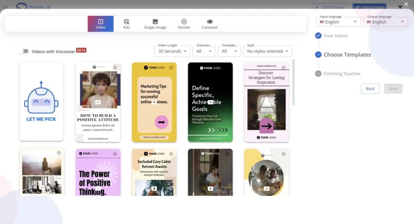Click the template list scrollbar

pos(294,83)
